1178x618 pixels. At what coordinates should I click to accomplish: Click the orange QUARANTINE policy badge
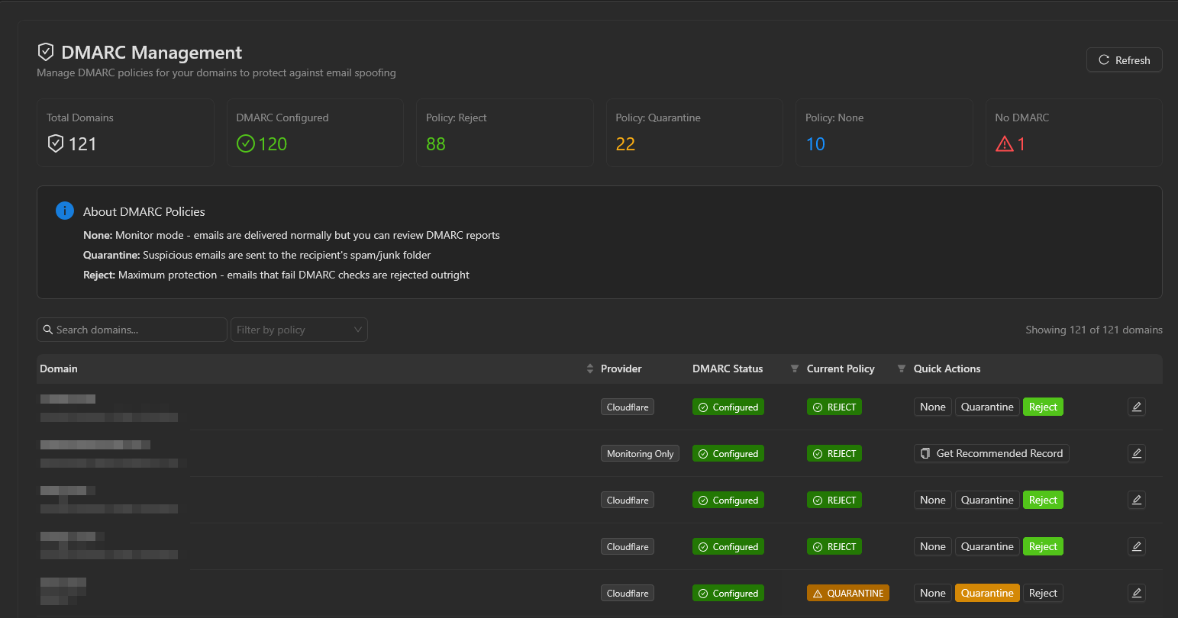pos(848,593)
